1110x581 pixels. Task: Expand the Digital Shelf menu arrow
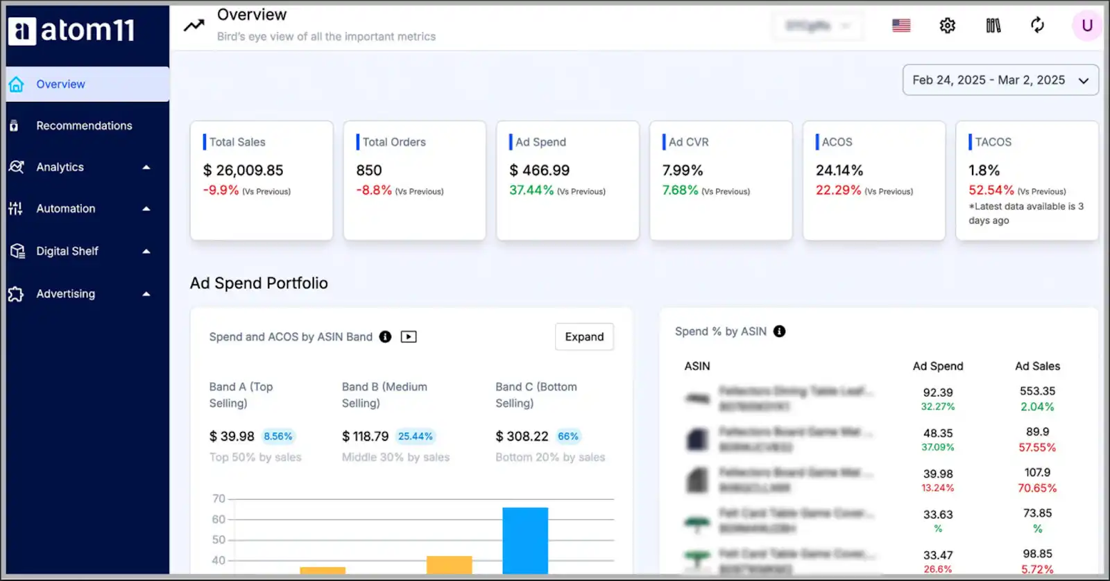click(146, 251)
